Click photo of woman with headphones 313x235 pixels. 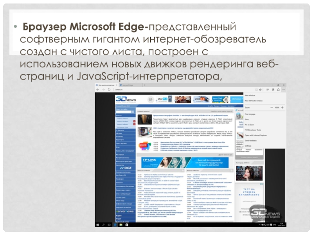point(249,173)
